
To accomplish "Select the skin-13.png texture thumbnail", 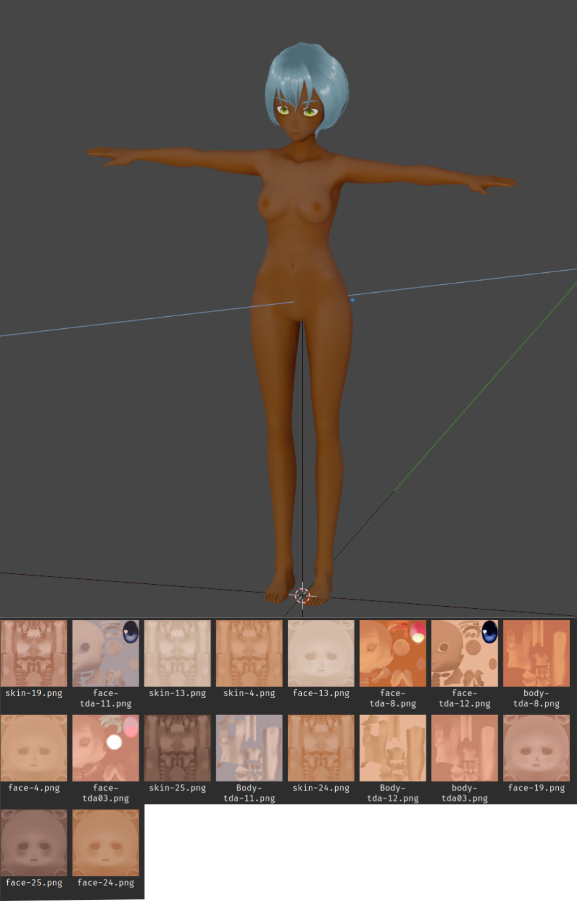I will pyautogui.click(x=178, y=653).
